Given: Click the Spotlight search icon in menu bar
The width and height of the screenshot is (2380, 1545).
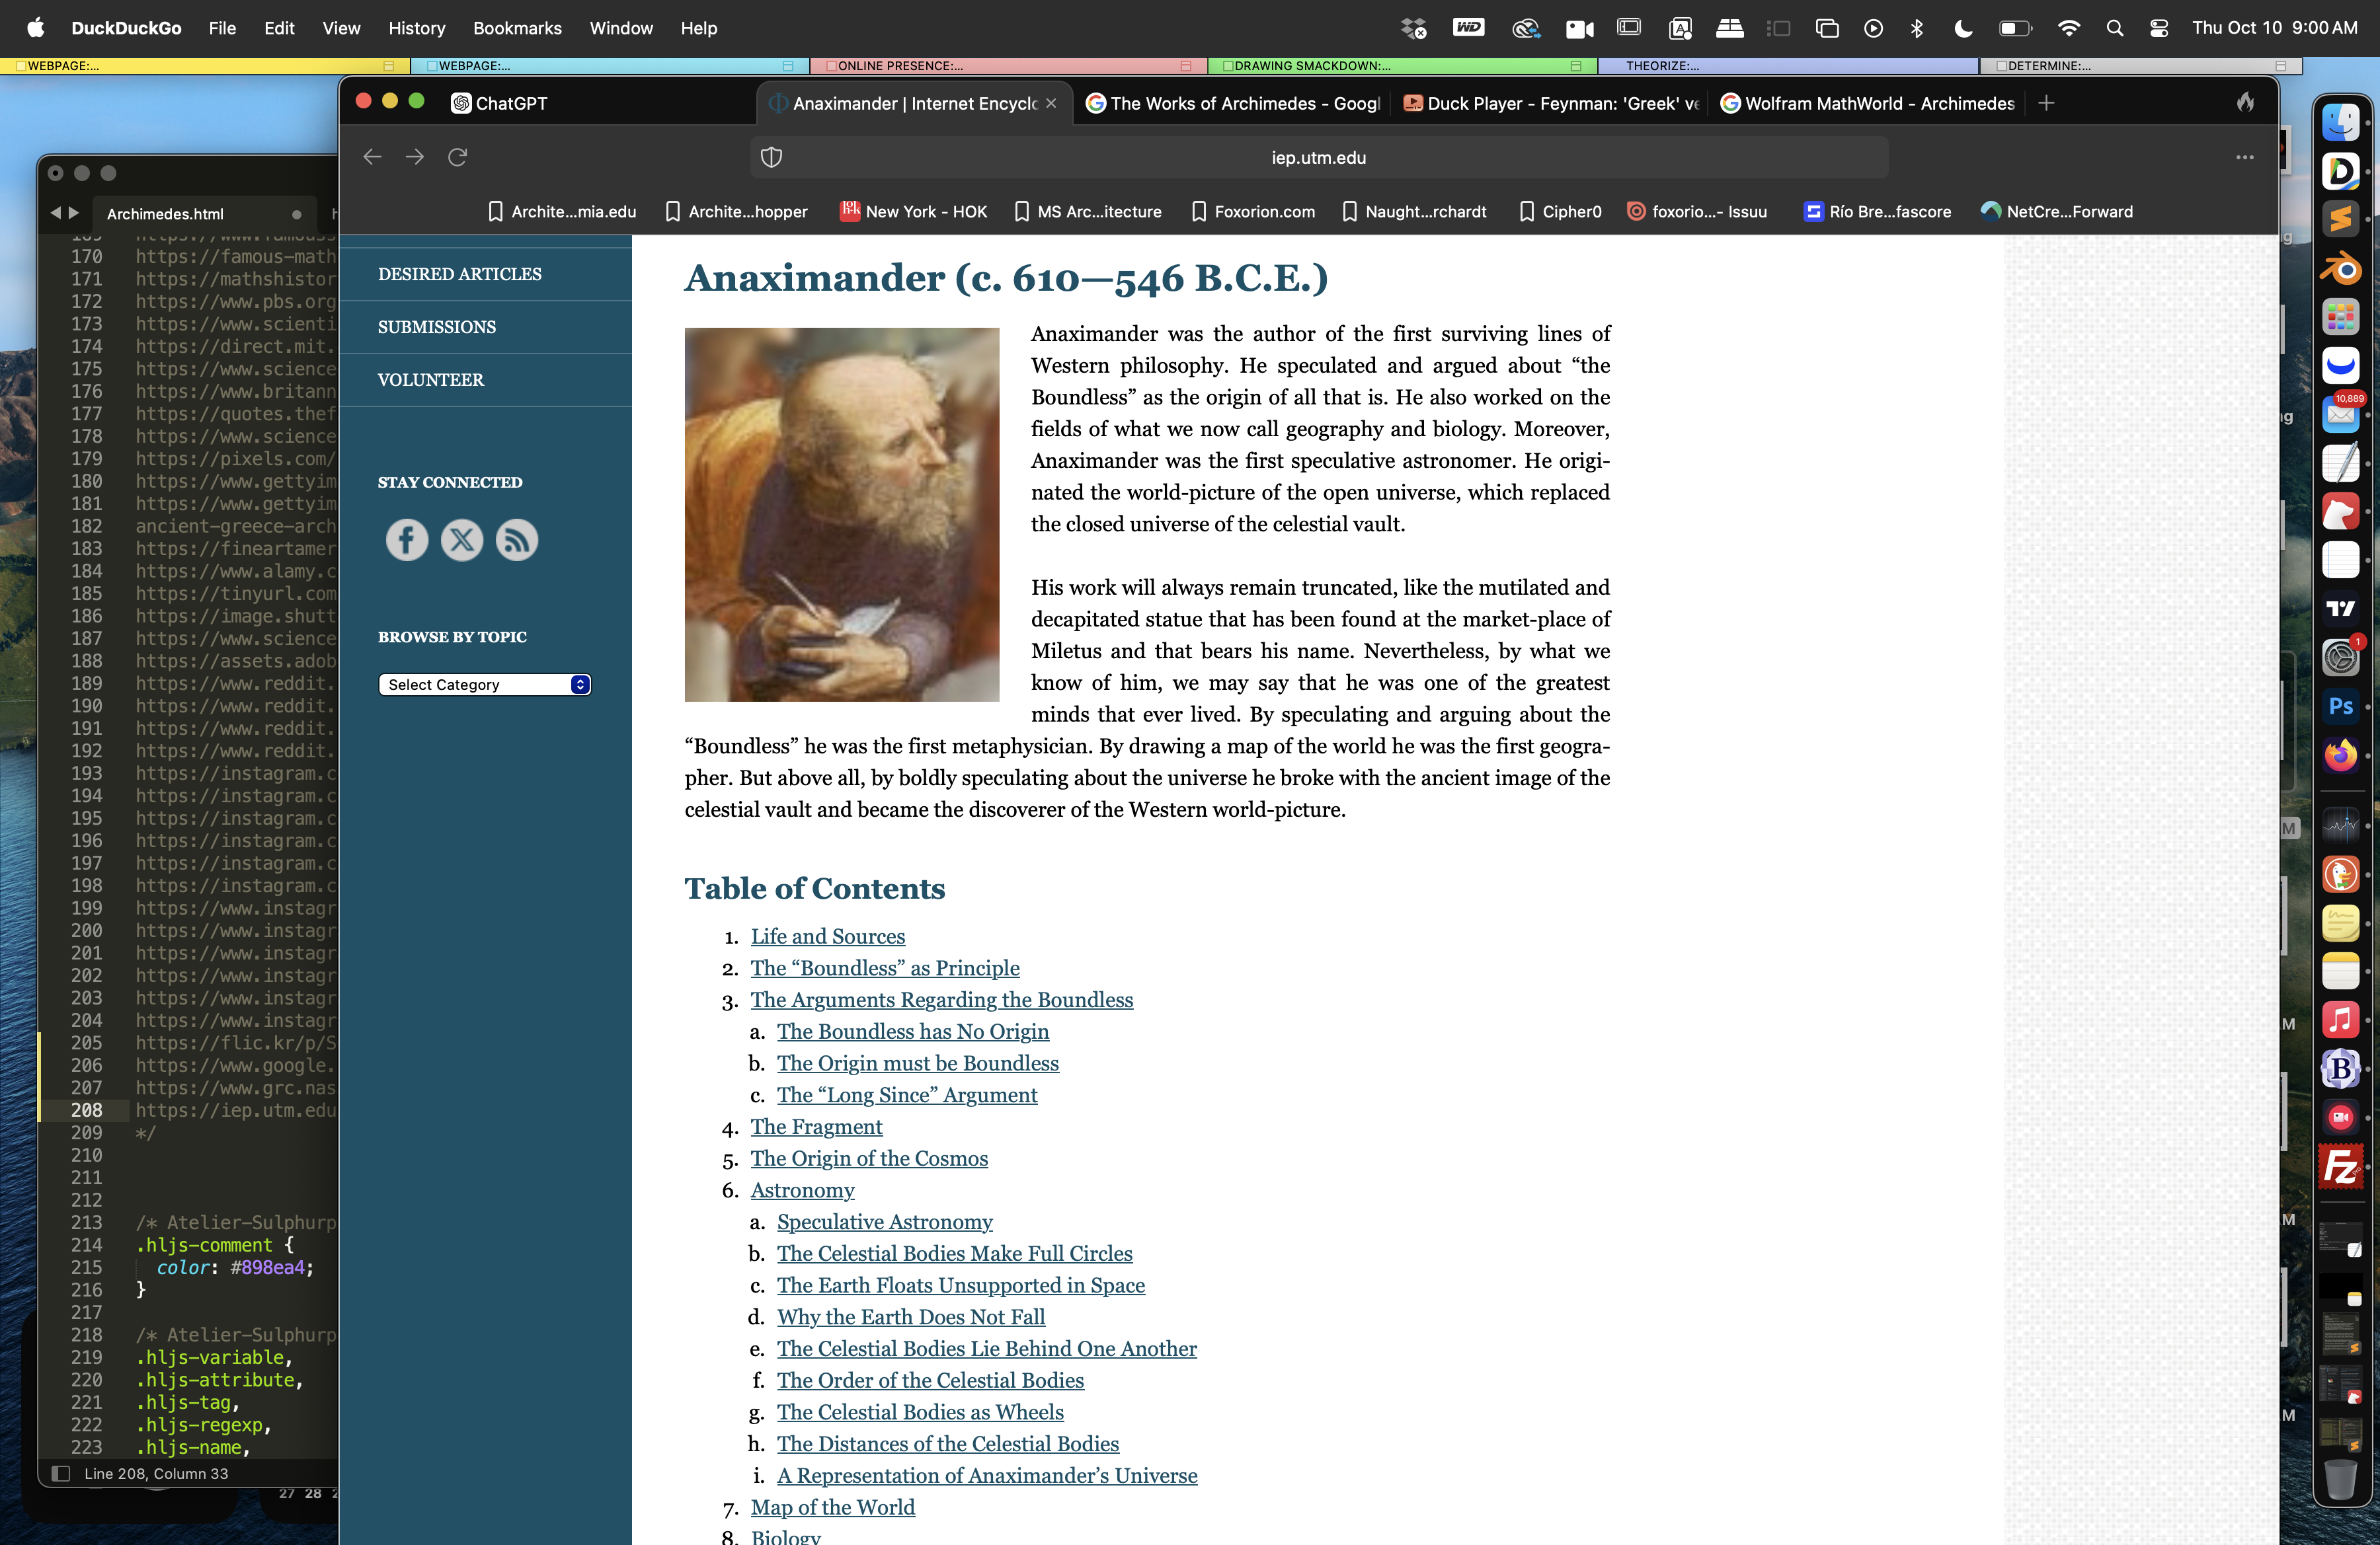Looking at the screenshot, I should coord(2114,28).
